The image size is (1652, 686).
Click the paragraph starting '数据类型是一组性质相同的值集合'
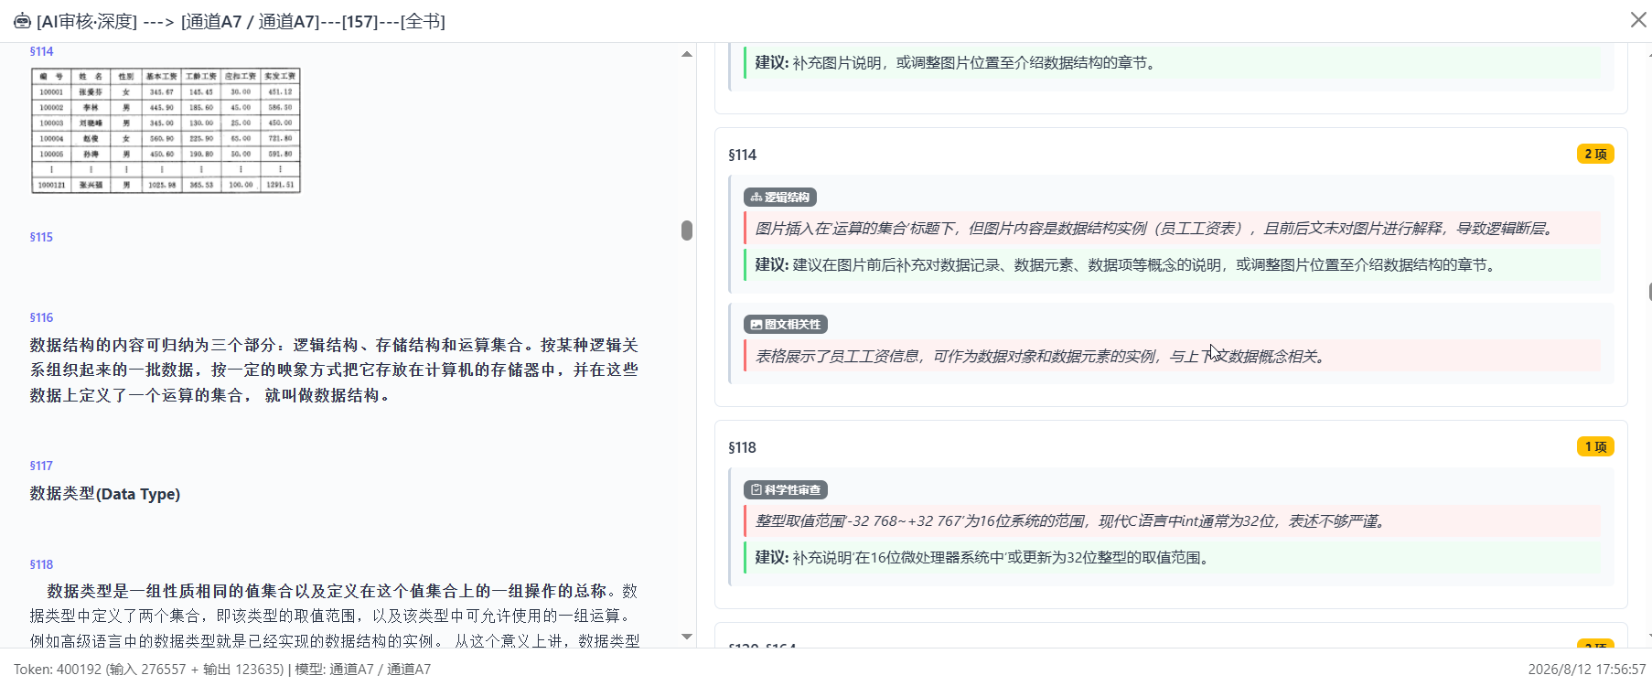pos(334,616)
